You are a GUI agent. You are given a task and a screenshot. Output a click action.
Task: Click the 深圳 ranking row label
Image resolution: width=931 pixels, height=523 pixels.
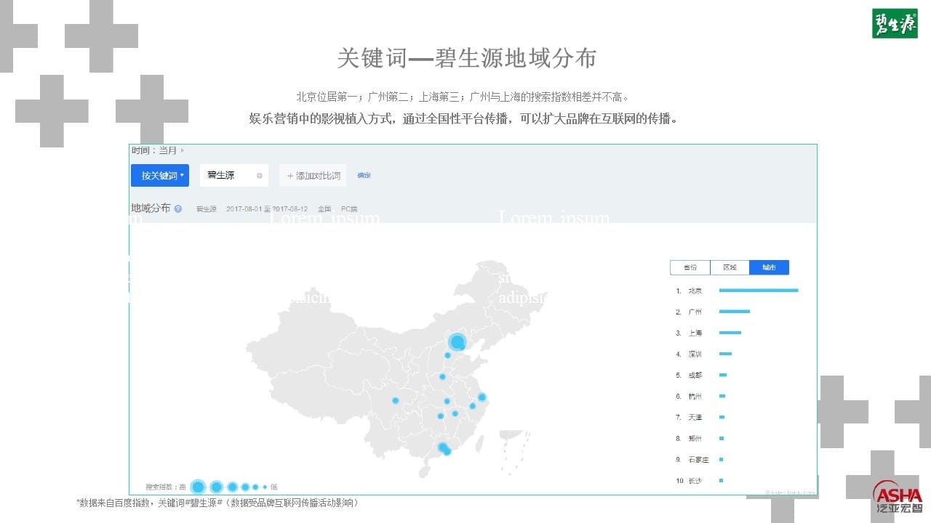pyautogui.click(x=695, y=354)
